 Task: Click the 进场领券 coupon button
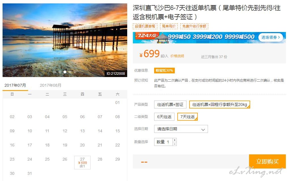tap(271, 37)
